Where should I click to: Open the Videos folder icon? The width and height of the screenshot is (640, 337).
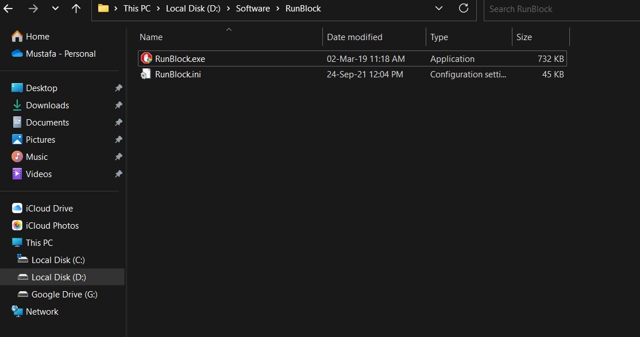[38, 174]
